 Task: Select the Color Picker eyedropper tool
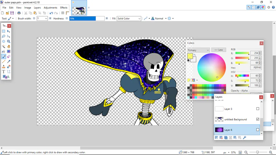[x=9, y=62]
